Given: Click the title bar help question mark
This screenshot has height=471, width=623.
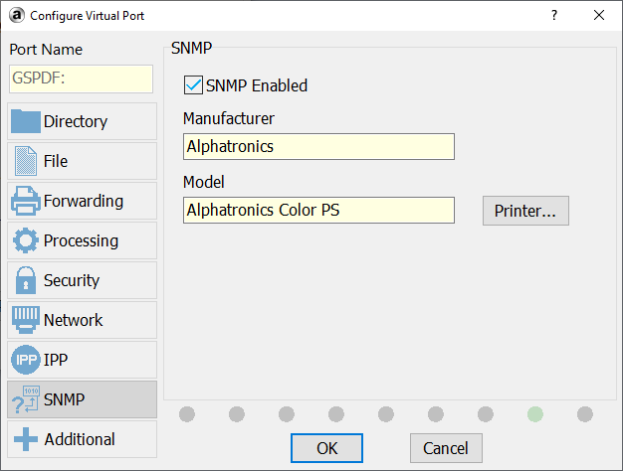Looking at the screenshot, I should tap(554, 15).
